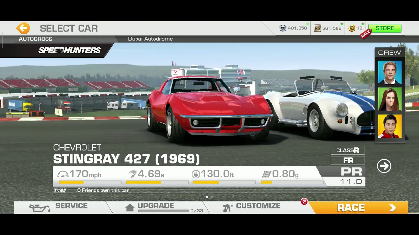This screenshot has height=235, width=419.
Task: Select the red Stingray 427 car
Action: click(209, 109)
